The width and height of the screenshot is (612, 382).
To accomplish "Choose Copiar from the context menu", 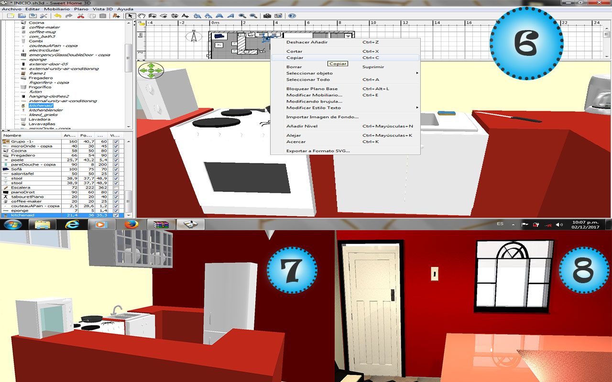I will [x=345, y=58].
